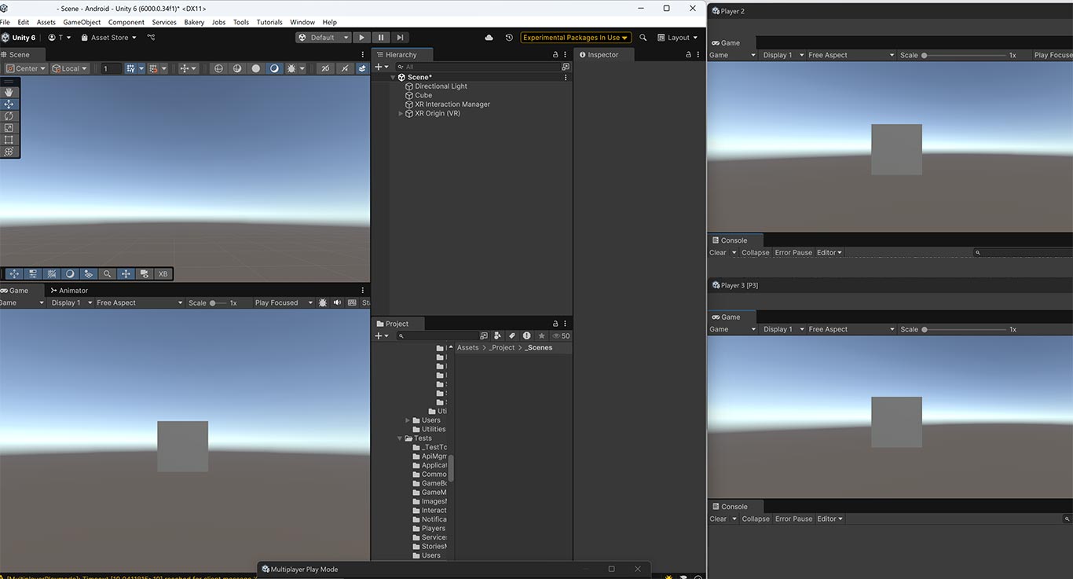Select the Cube object in Hierarchy
Image resolution: width=1073 pixels, height=579 pixels.
pyautogui.click(x=423, y=95)
